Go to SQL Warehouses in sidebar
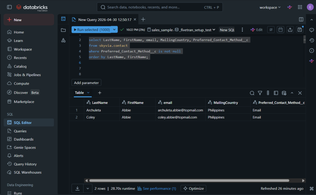Image resolution: width=316 pixels, height=195 pixels. (x=29, y=172)
